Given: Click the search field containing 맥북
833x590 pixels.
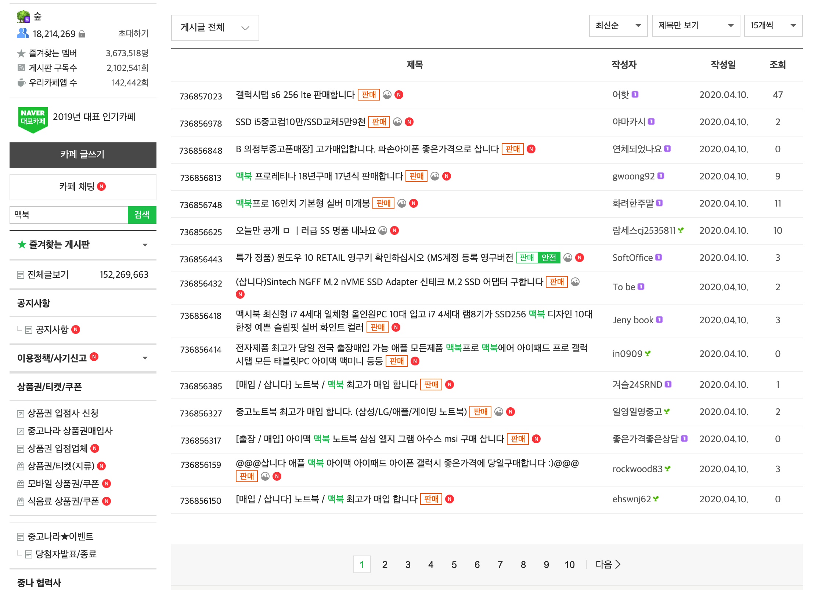Looking at the screenshot, I should [69, 215].
